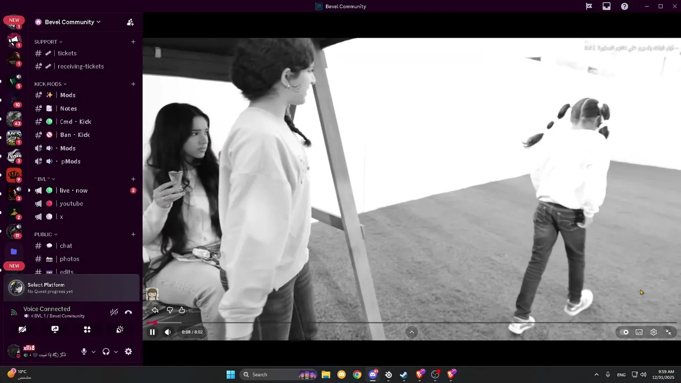Image resolution: width=681 pixels, height=383 pixels.
Task: Pause the video playback
Action: pyautogui.click(x=152, y=332)
